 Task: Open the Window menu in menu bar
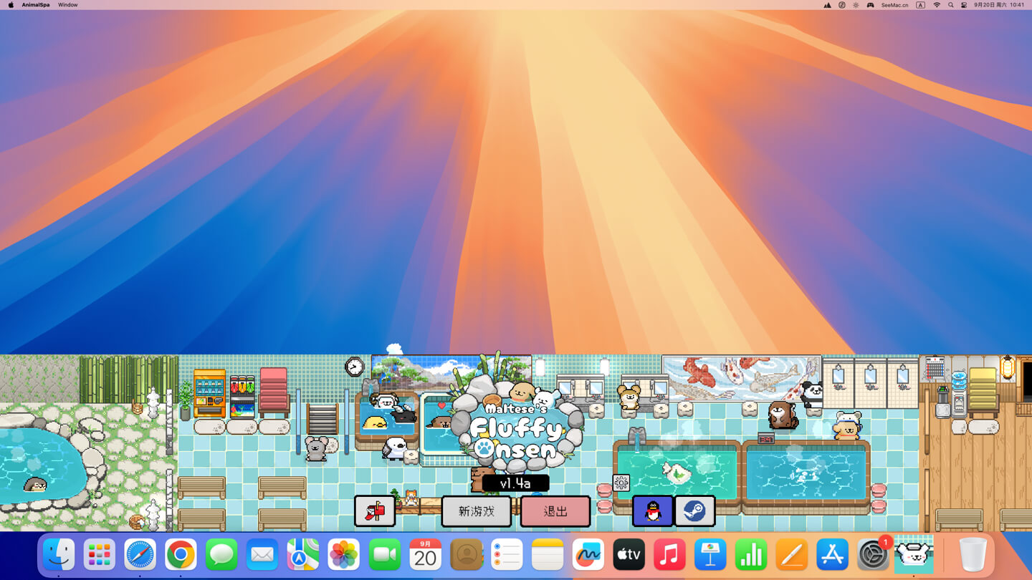click(x=68, y=5)
